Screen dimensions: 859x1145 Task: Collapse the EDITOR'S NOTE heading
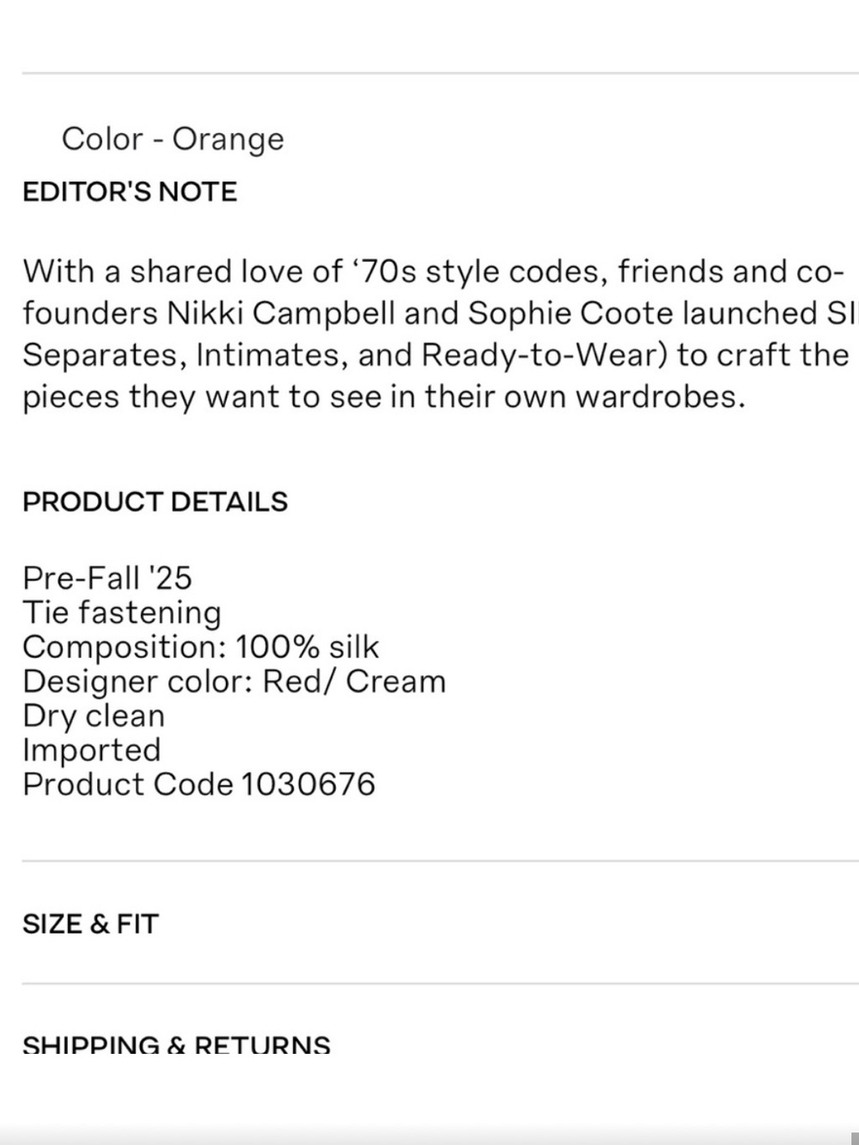coord(129,192)
